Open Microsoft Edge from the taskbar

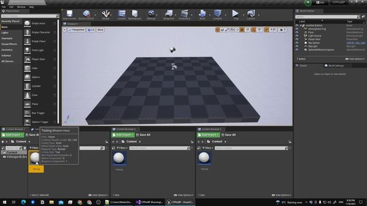24,202
